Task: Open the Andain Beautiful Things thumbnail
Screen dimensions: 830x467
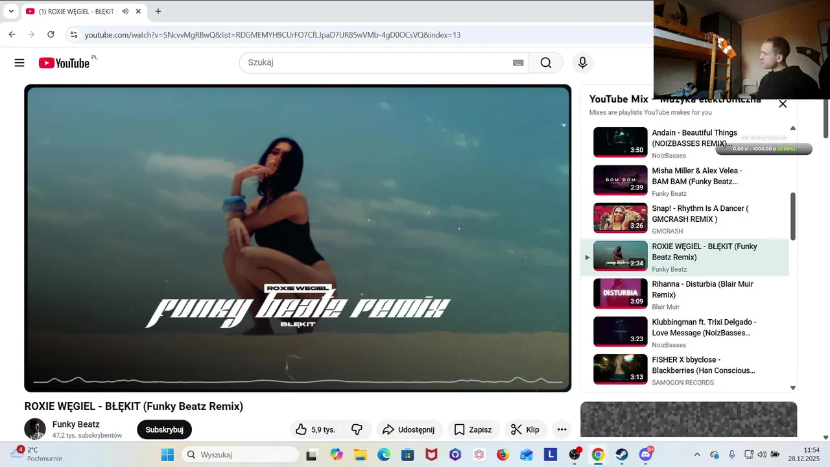Action: (620, 142)
